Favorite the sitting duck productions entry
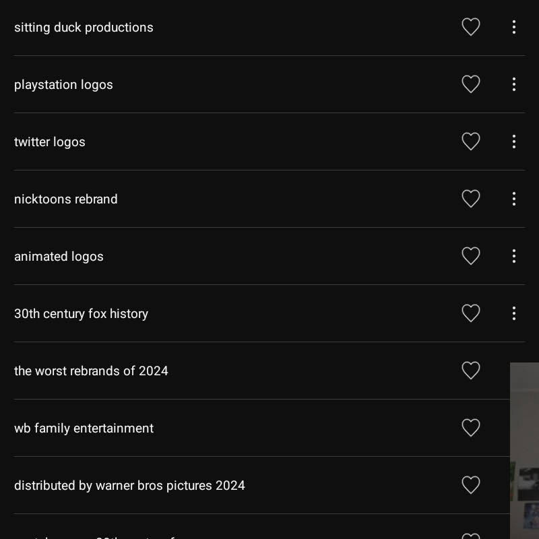 [x=470, y=27]
